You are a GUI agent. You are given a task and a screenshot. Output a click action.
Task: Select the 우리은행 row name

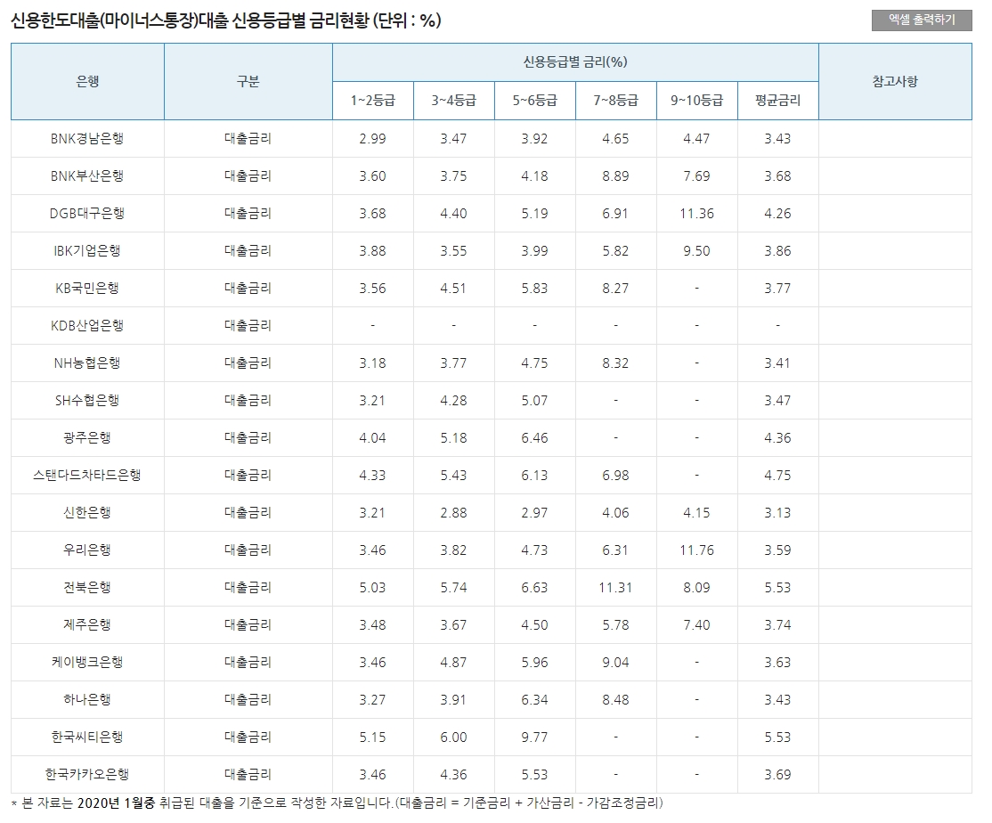point(87,549)
